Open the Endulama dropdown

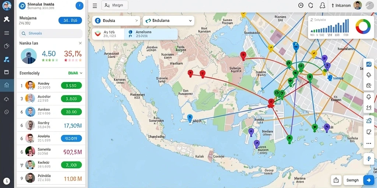click(169, 21)
